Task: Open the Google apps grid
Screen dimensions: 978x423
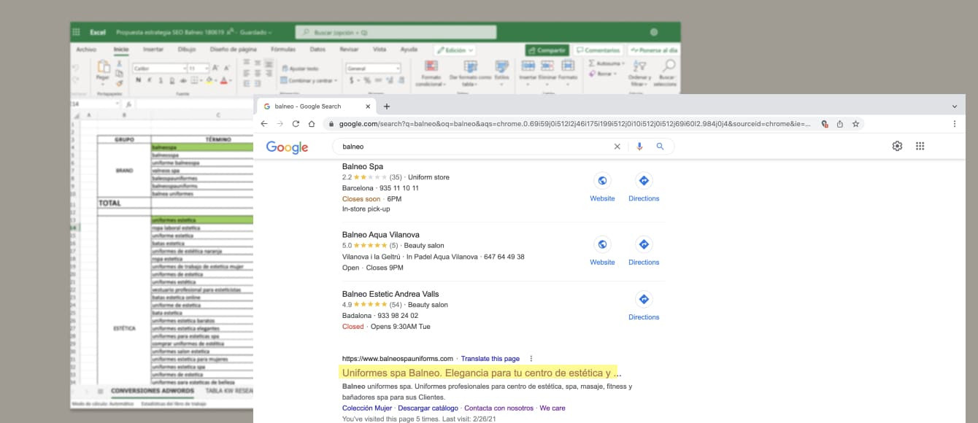Action: tap(920, 146)
